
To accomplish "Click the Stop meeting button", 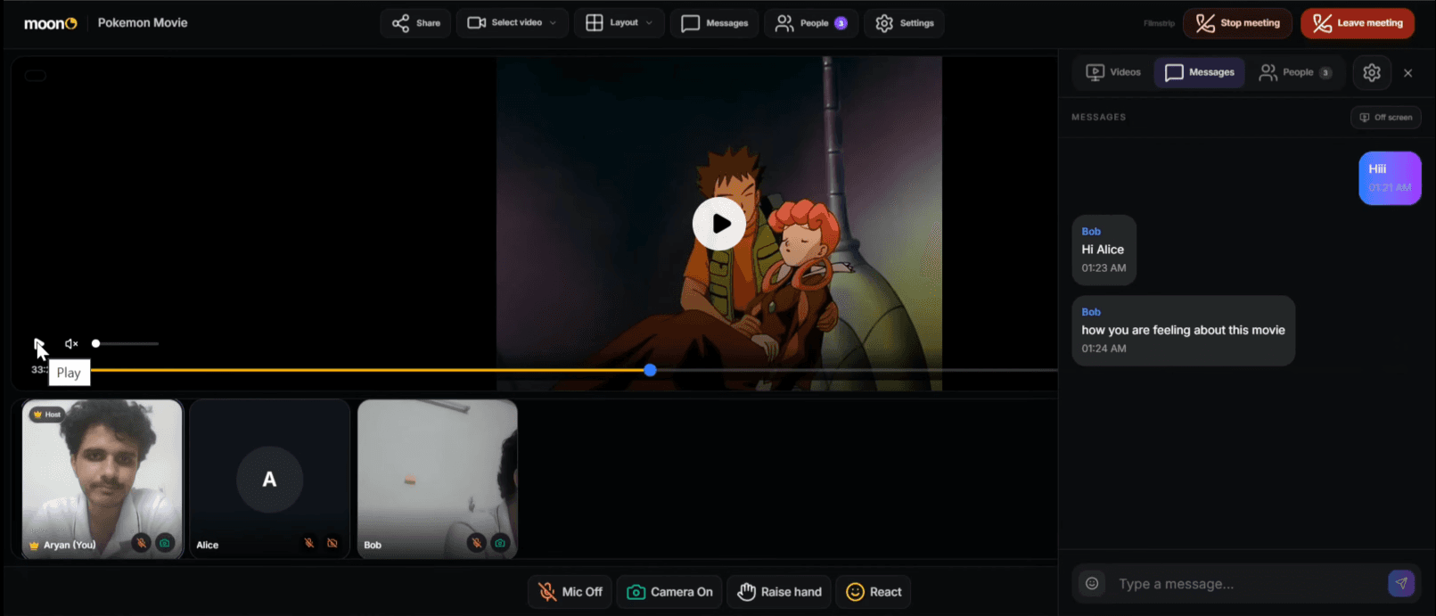I will [x=1237, y=23].
